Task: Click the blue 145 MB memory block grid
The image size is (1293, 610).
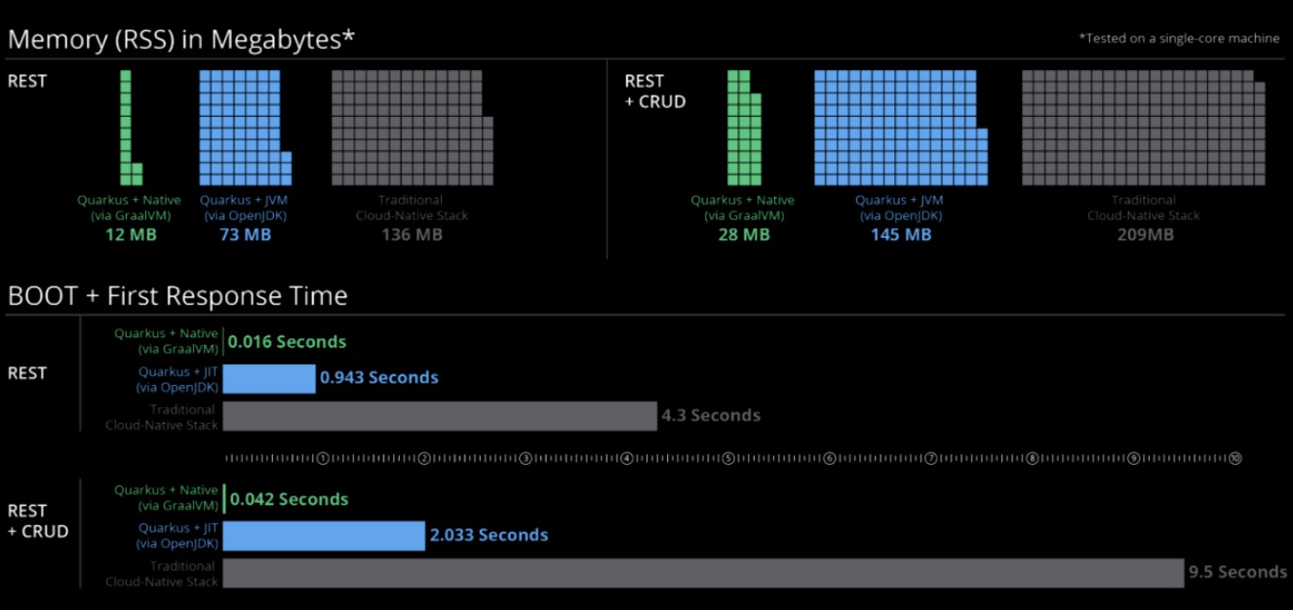Action: click(897, 128)
